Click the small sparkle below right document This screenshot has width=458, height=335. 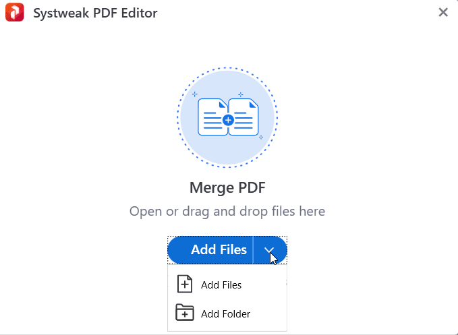[x=261, y=137]
